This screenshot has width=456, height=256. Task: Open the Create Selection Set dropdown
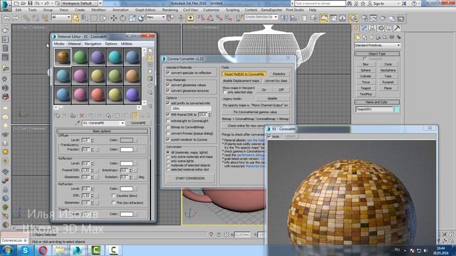pos(261,17)
